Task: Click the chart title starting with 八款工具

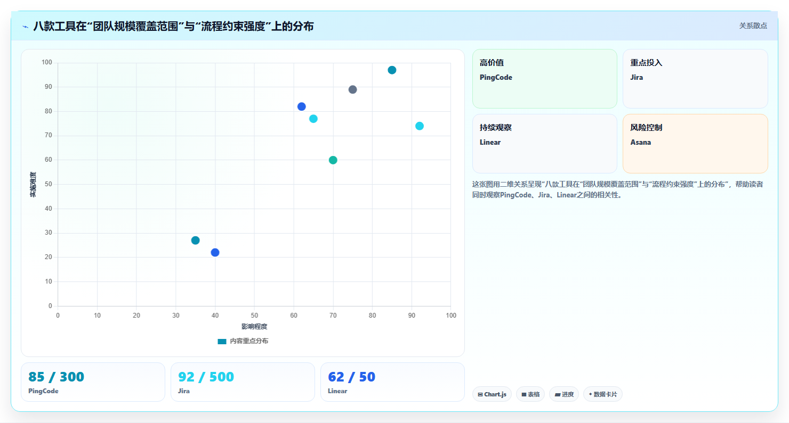Action: (173, 26)
